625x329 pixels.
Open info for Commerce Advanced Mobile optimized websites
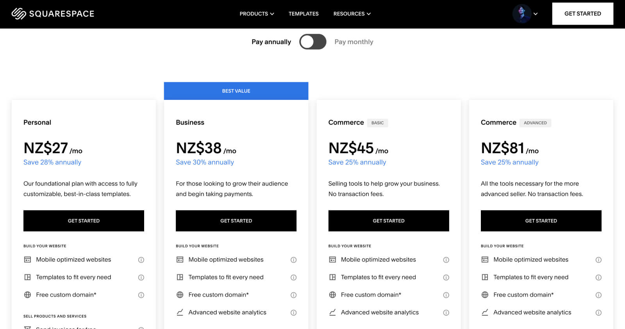[x=598, y=260]
